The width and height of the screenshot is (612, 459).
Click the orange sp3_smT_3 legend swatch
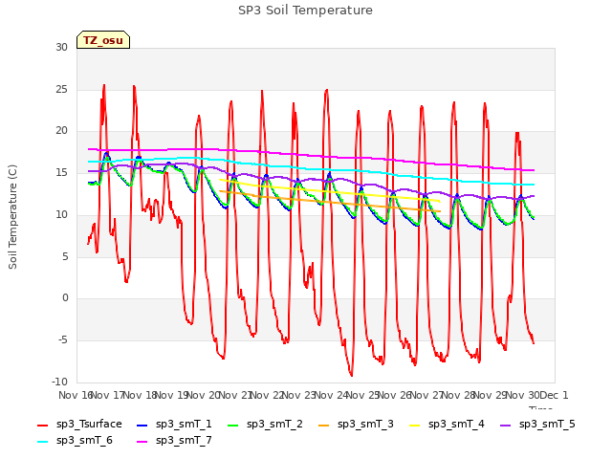click(323, 425)
